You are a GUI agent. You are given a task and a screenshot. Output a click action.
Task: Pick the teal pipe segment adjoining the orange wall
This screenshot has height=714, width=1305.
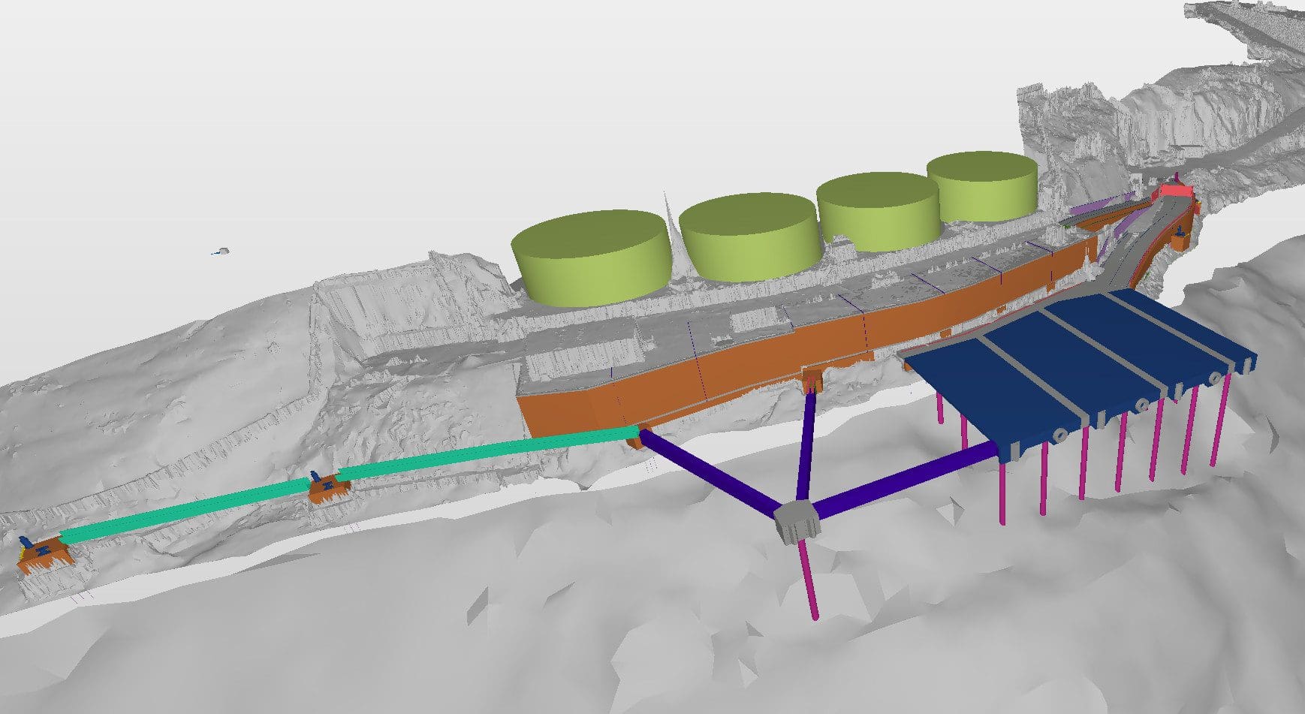pos(489,455)
